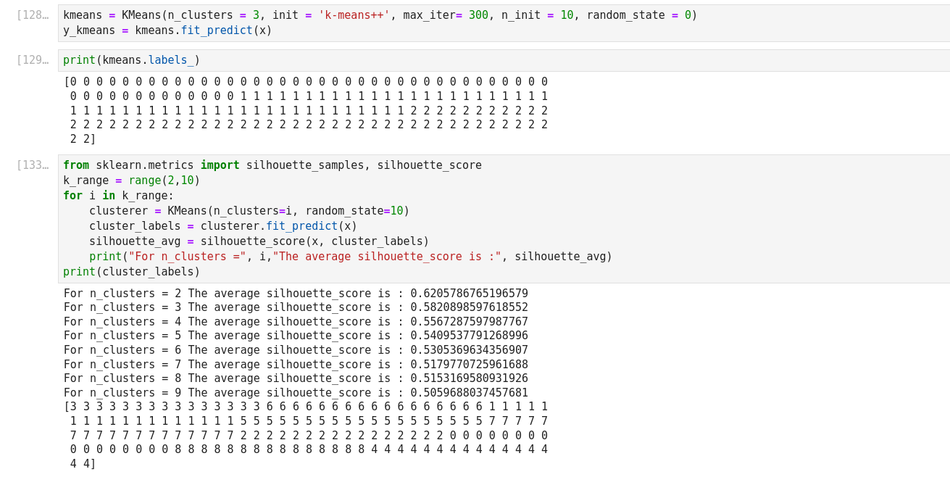950x477 pixels.
Task: Click the final cluster_labels array starting with 3
Action: click(305, 435)
